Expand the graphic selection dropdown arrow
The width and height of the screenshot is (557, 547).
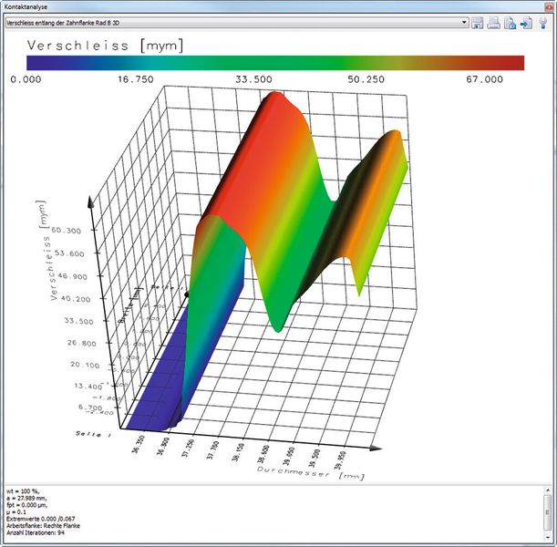(464, 23)
